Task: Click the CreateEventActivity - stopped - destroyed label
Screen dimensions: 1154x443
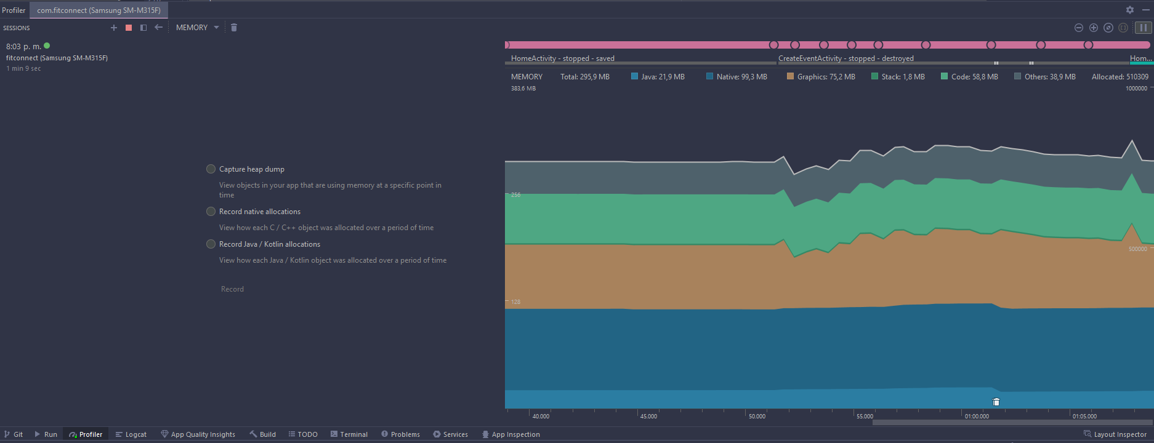Action: (846, 58)
